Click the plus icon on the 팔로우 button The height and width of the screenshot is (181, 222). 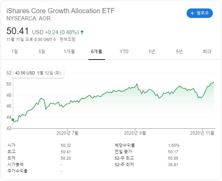(x=192, y=14)
